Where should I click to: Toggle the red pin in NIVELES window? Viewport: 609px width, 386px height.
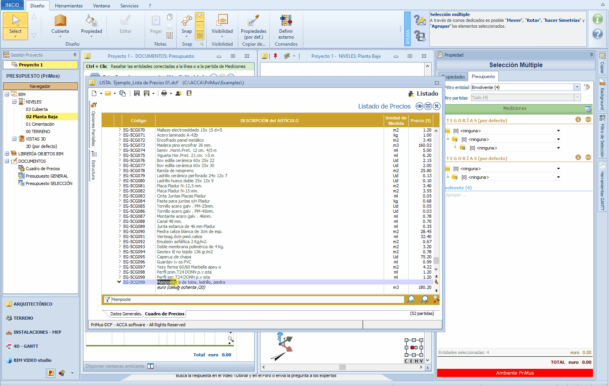click(275, 56)
